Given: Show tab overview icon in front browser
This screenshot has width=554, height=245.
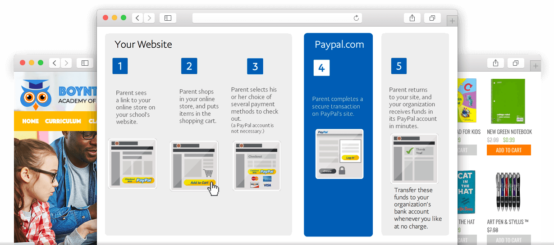Looking at the screenshot, I should coord(432,18).
